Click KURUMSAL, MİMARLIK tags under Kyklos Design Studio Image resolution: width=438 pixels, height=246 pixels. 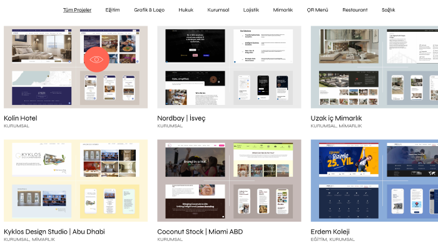[x=29, y=239]
